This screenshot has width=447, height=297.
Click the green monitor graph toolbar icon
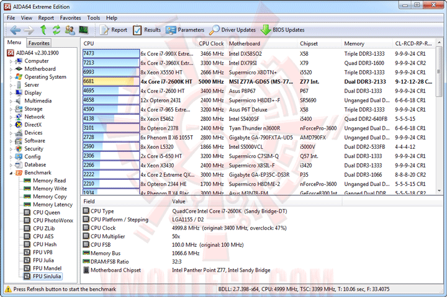[x=84, y=30]
